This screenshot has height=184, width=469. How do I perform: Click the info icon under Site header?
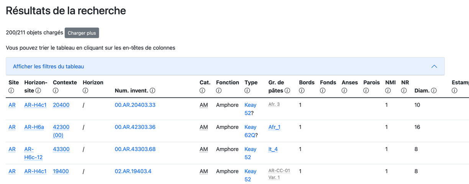11,91
